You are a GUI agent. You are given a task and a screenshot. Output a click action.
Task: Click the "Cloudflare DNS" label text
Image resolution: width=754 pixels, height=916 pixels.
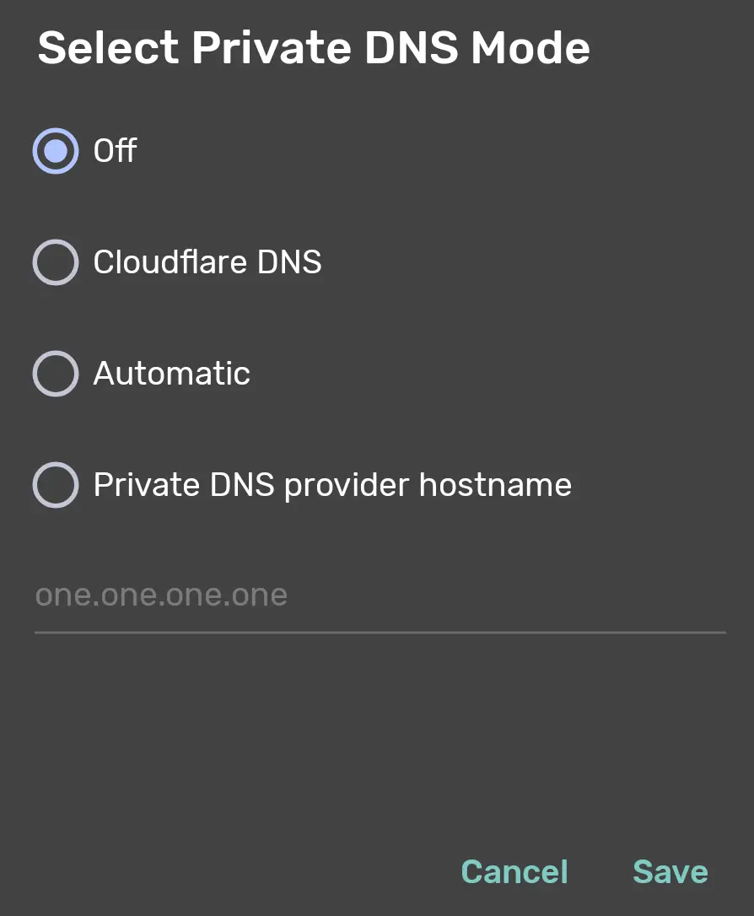207,262
